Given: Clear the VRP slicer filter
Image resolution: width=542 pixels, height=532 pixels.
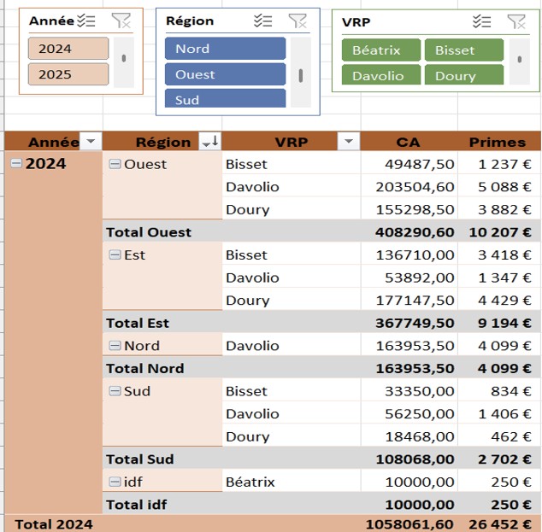Looking at the screenshot, I should (516, 22).
